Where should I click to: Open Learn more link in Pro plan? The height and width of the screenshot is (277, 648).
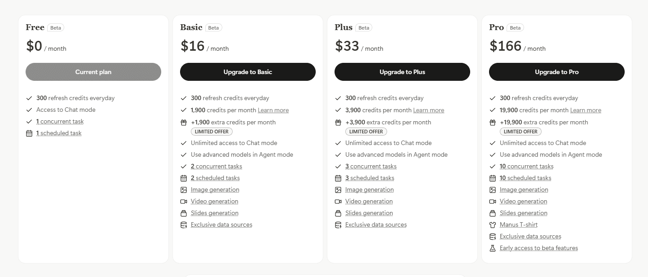point(586,110)
